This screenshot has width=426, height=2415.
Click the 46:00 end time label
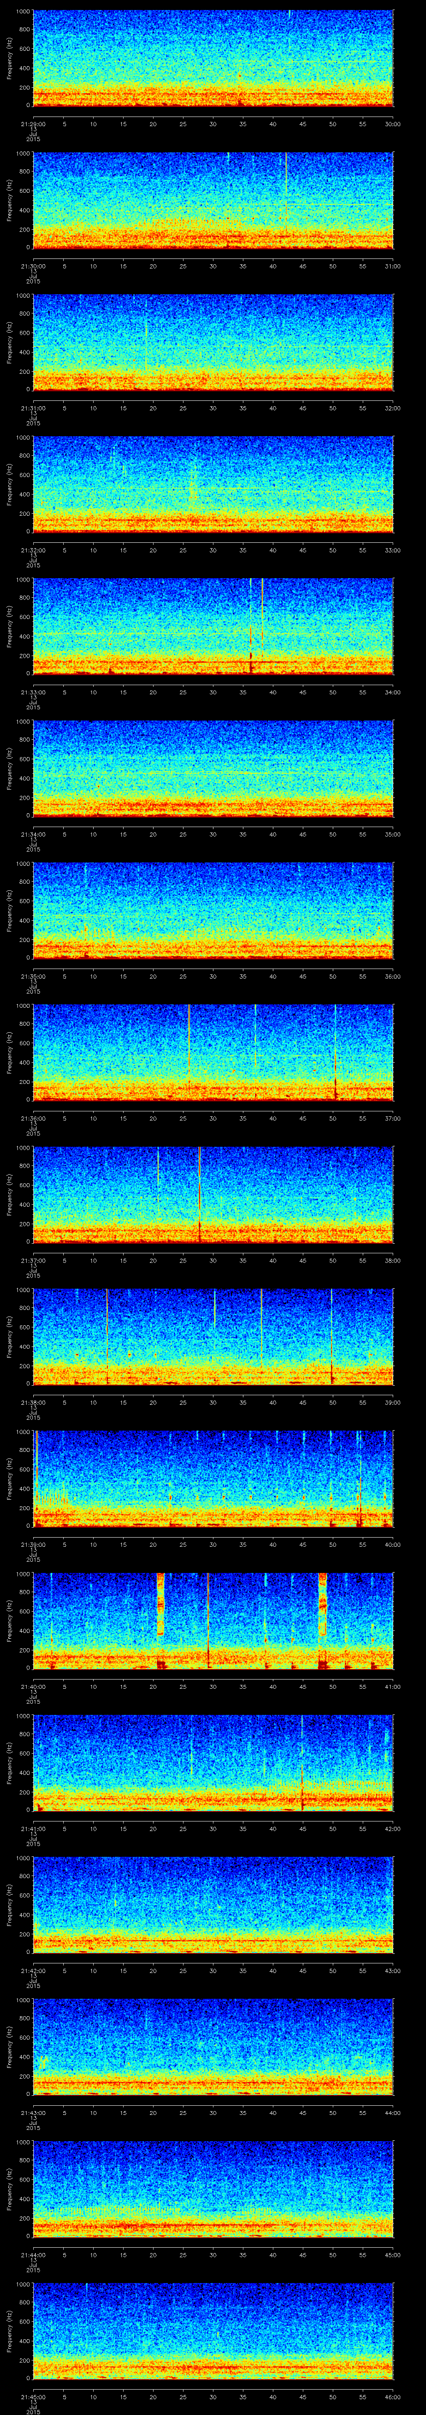(x=392, y=2396)
